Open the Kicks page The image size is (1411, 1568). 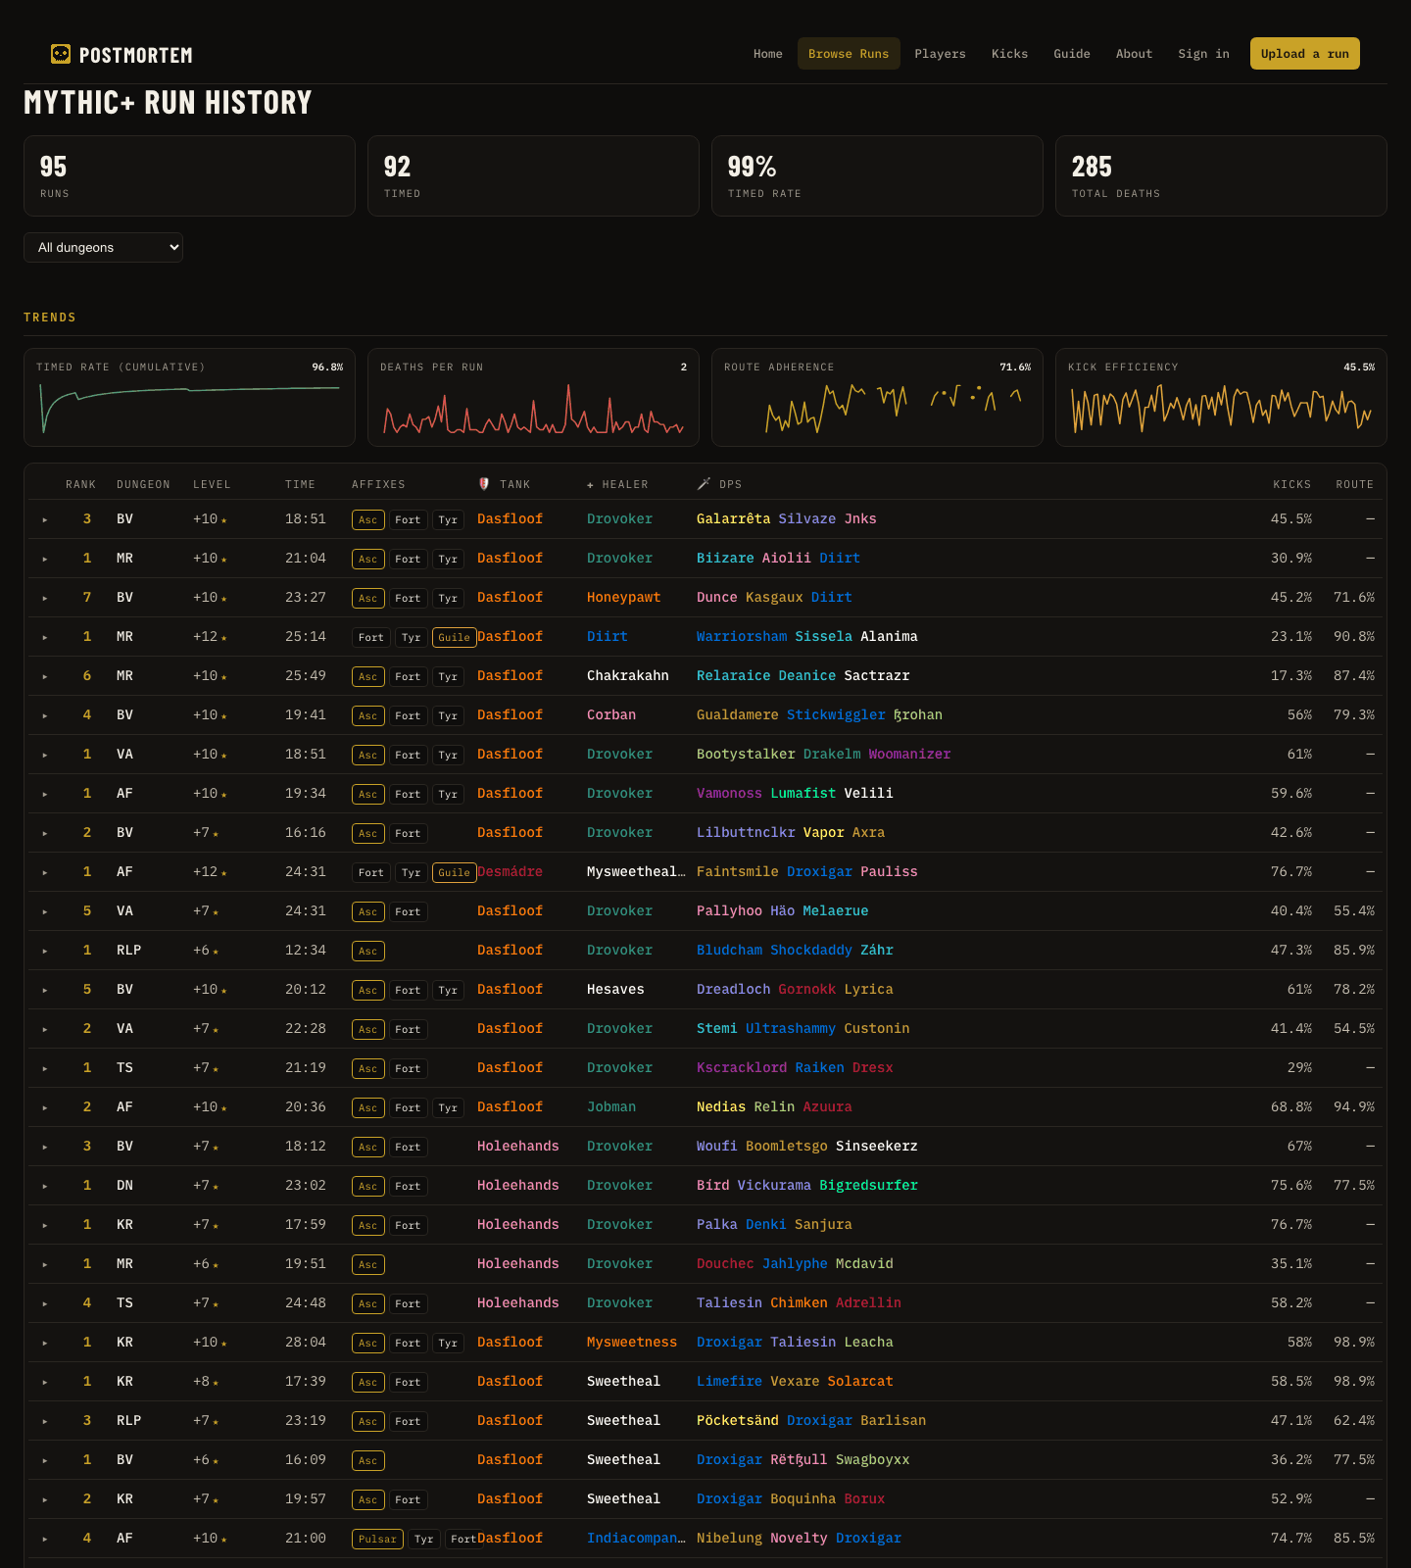[1009, 54]
